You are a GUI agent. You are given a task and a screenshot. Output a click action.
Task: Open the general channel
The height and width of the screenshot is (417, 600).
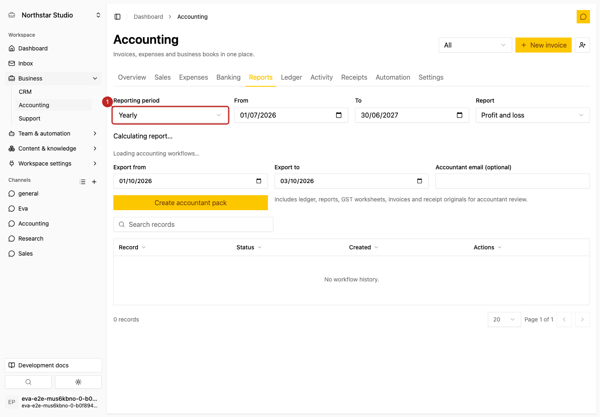tap(53, 193)
